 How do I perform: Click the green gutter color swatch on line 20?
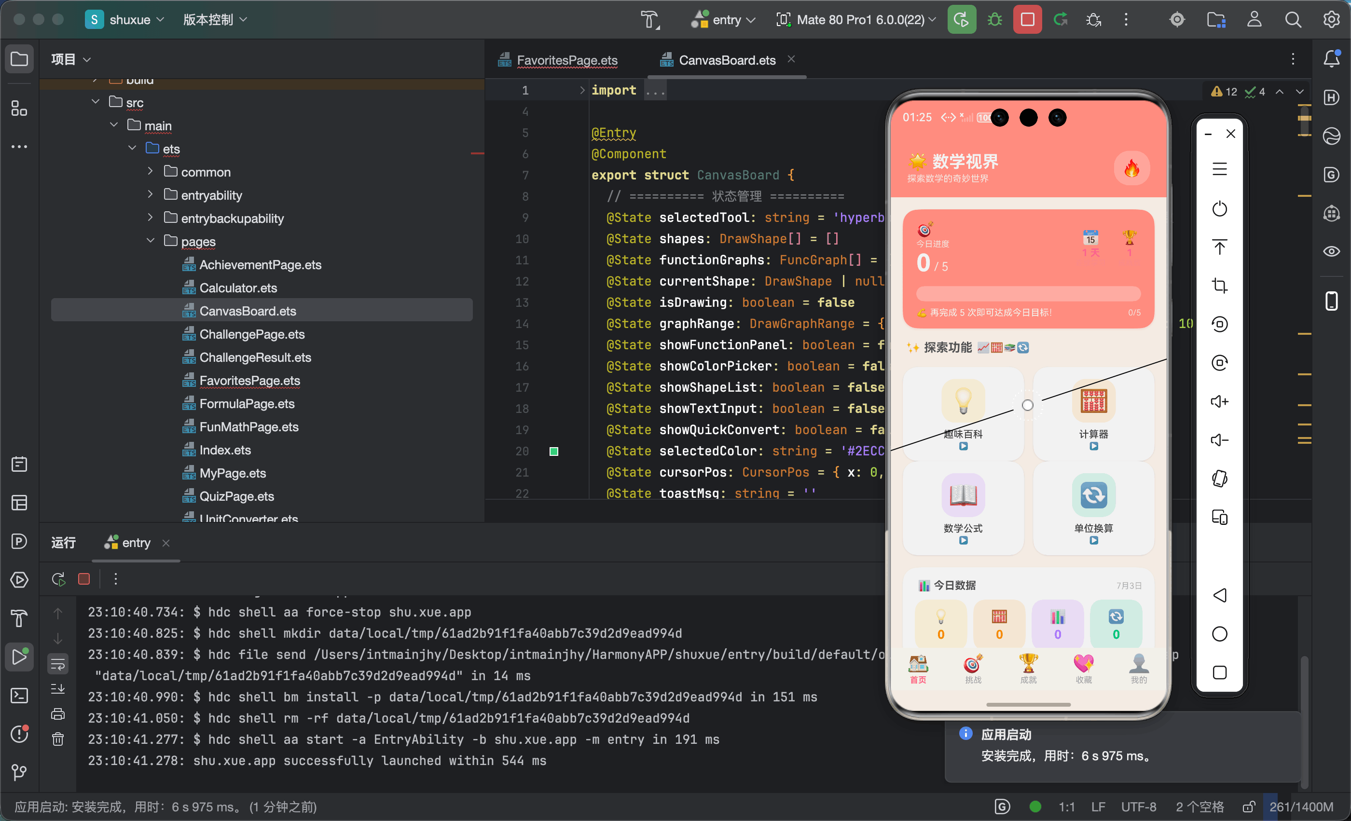[x=554, y=451]
